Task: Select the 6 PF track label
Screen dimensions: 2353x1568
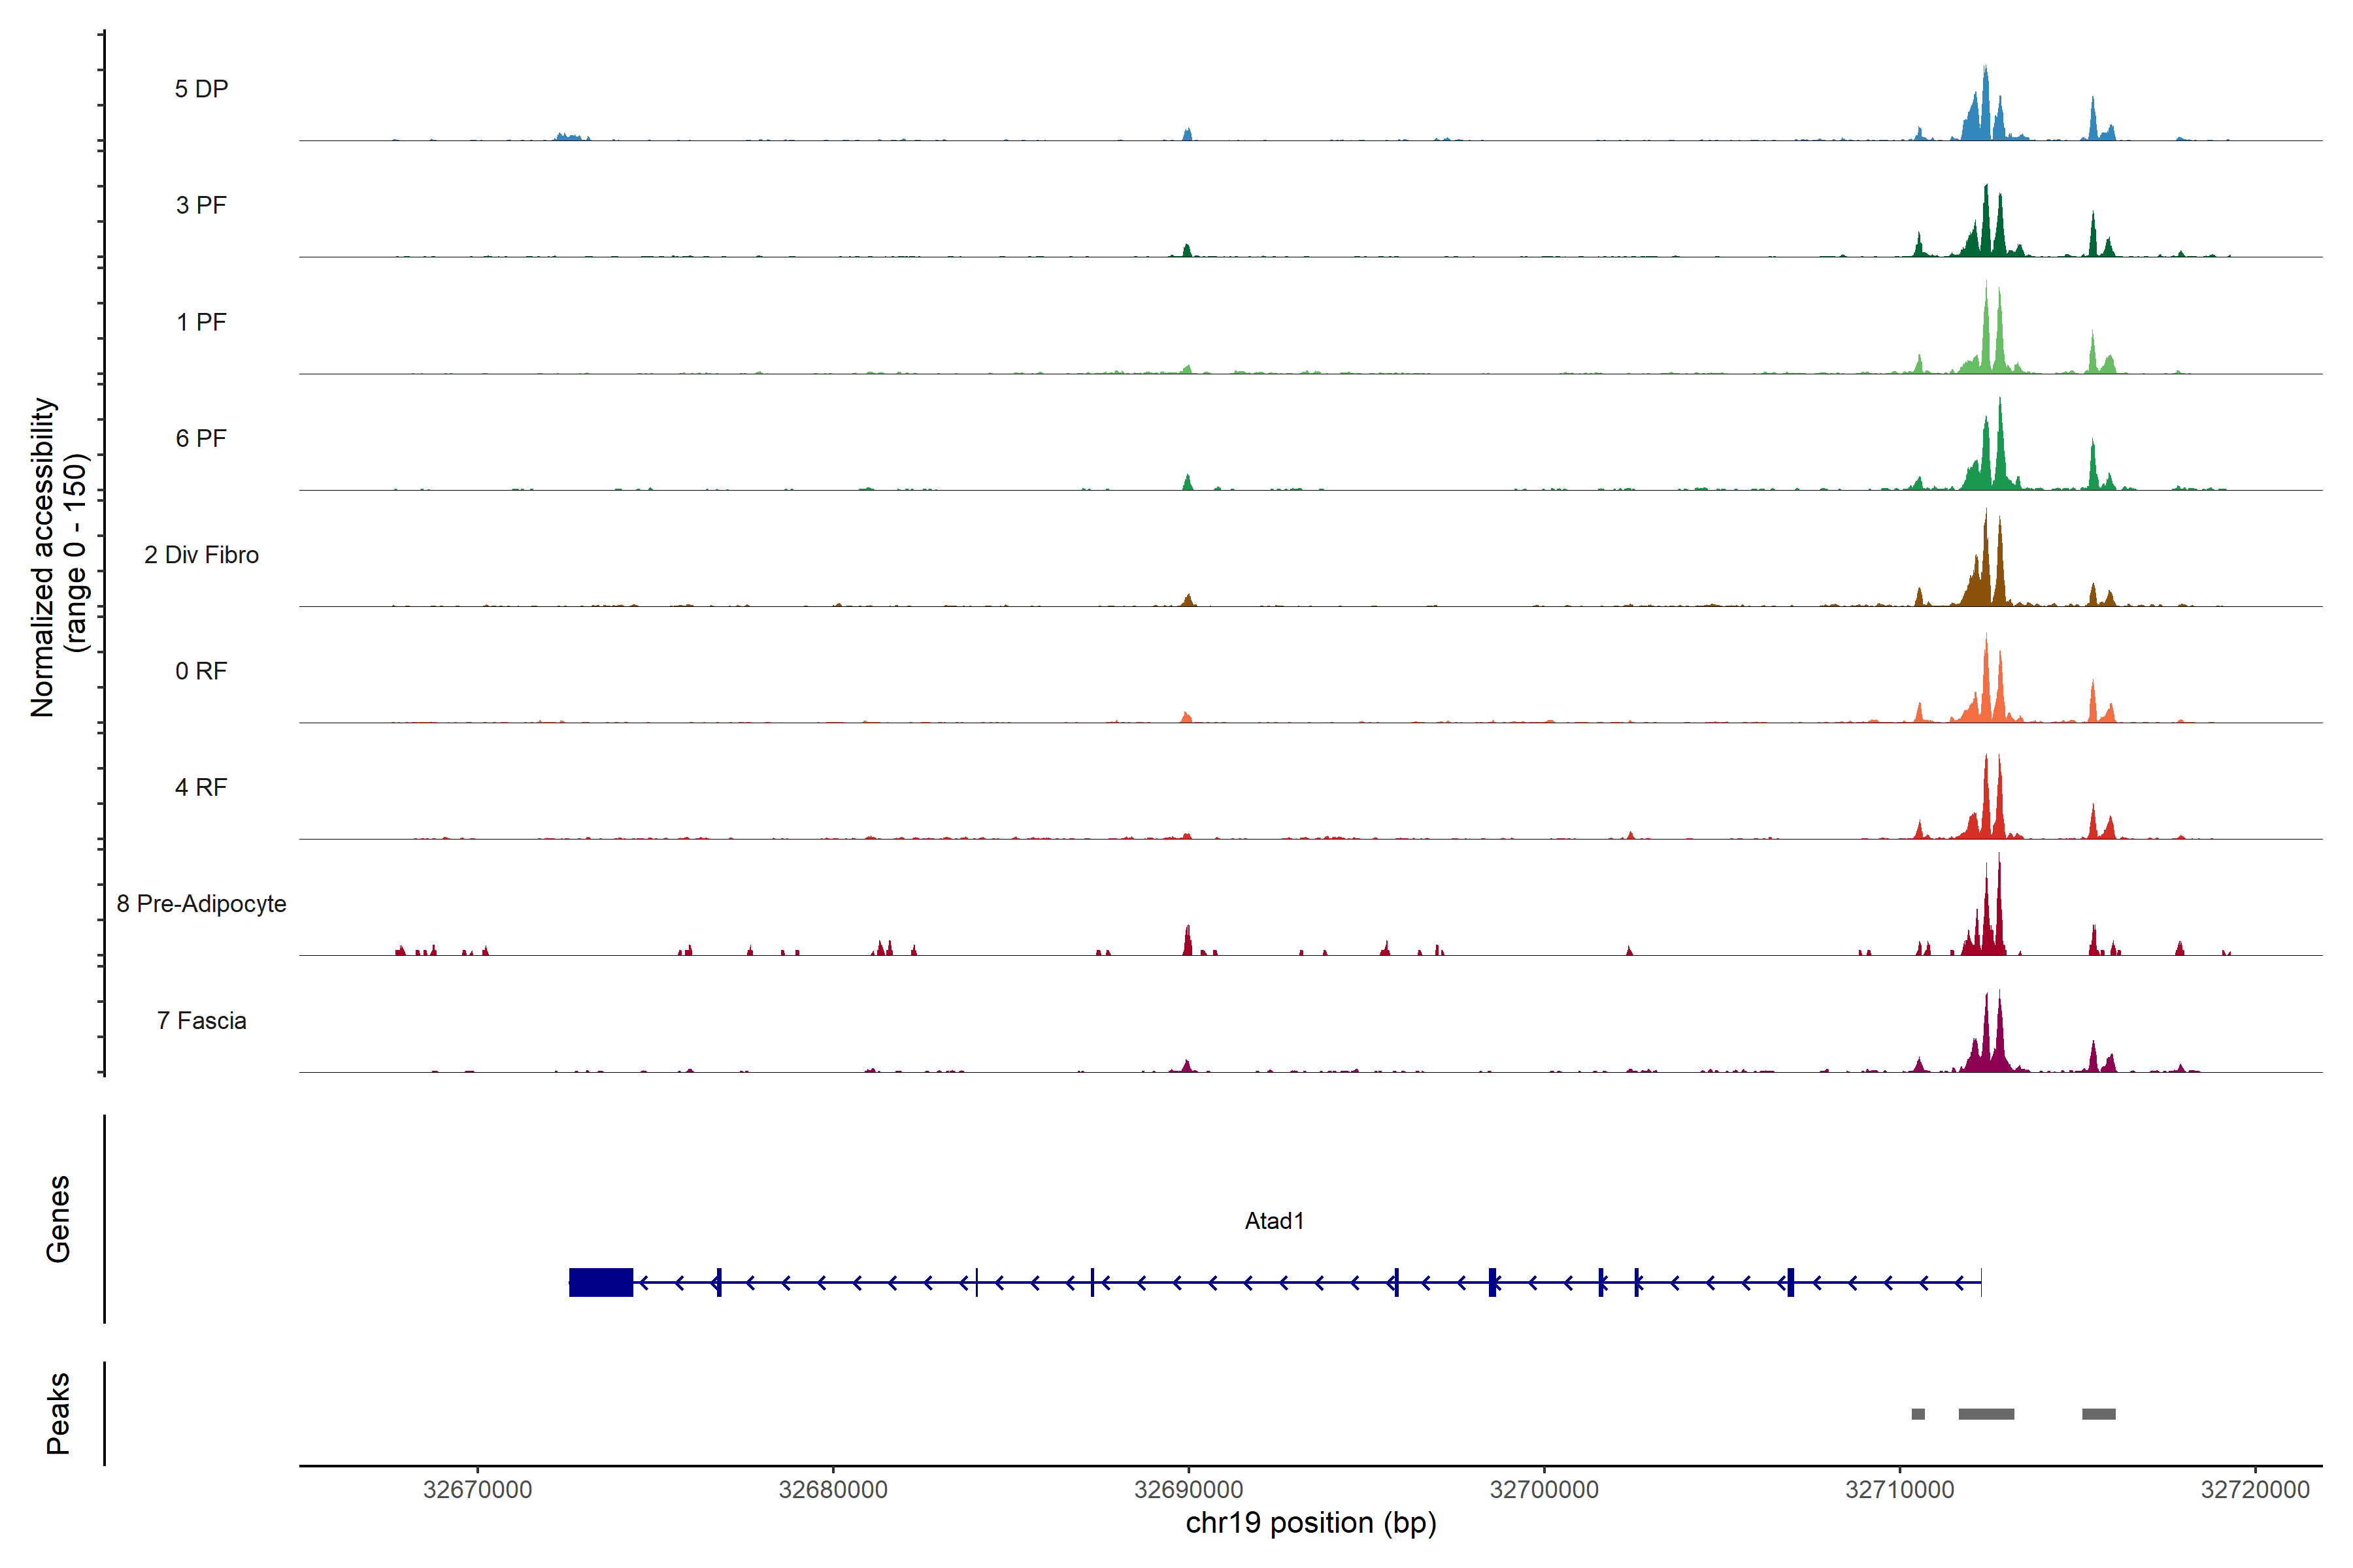Action: [201, 438]
